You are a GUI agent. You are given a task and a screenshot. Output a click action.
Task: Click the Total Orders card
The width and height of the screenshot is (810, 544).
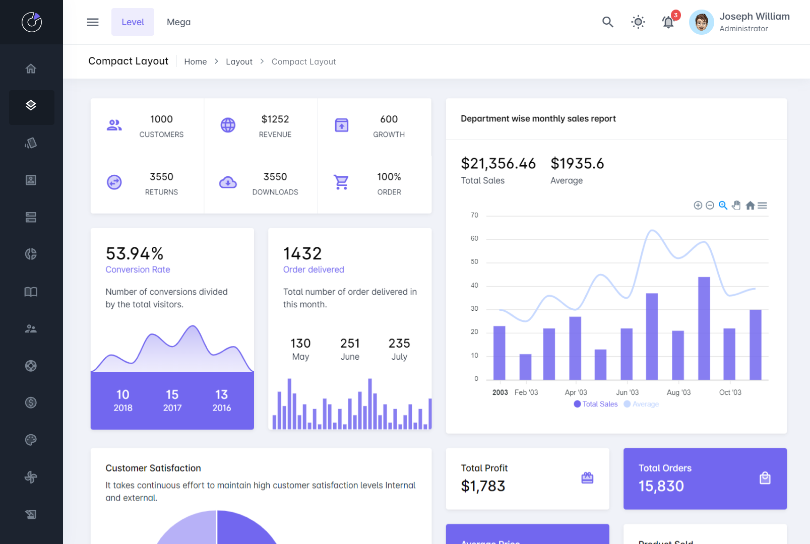(x=705, y=479)
